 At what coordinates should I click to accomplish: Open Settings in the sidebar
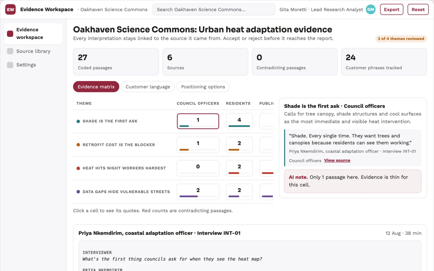click(33, 65)
